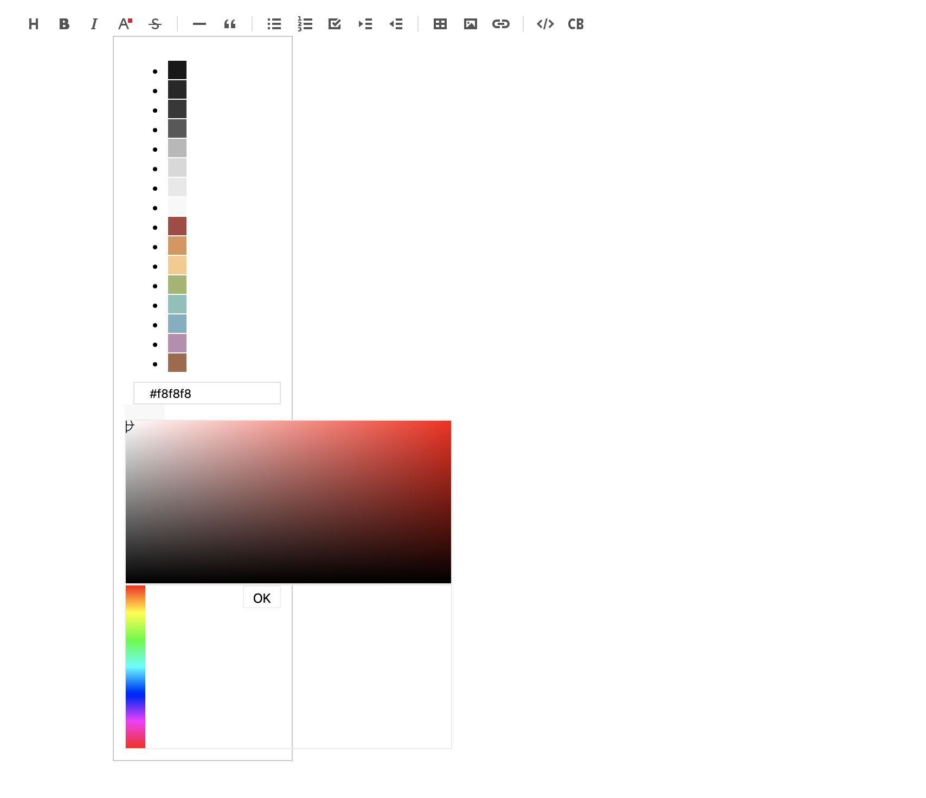The image size is (926, 798).
Task: Click the #f8f8f8 hex input field
Action: (207, 393)
